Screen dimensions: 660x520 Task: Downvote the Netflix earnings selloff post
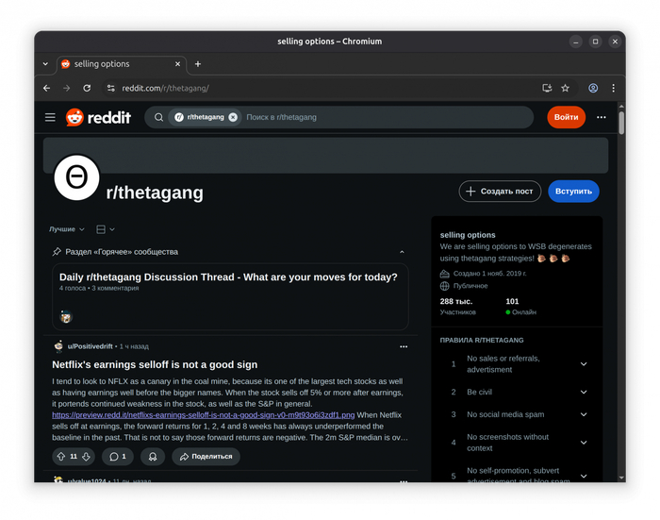pyautogui.click(x=86, y=457)
